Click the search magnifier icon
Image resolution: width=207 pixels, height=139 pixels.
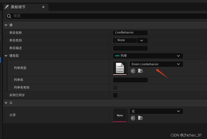point(9,16)
